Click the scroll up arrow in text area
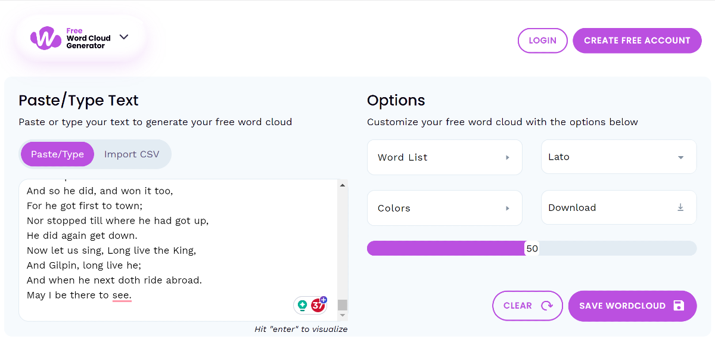 (x=343, y=185)
